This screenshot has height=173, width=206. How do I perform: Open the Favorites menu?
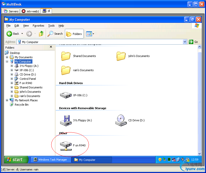(38, 26)
